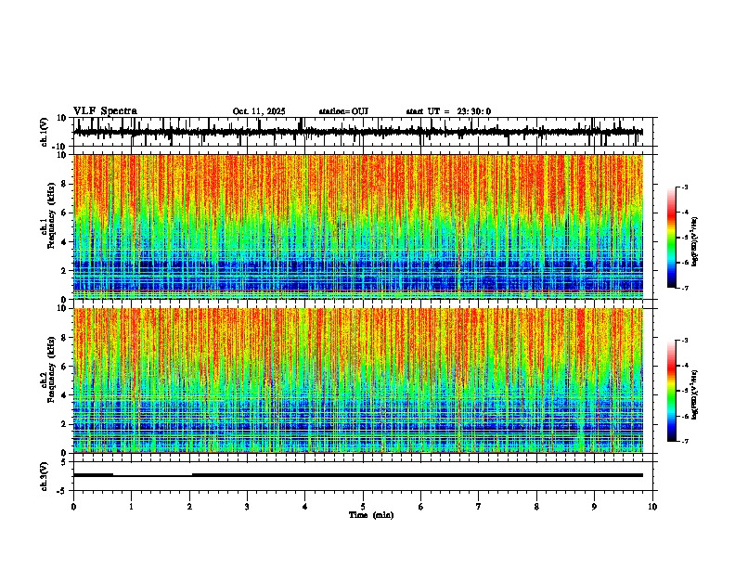Click the ch.2 spectrogram color scale bar
This screenshot has height=568, width=735.
click(671, 391)
